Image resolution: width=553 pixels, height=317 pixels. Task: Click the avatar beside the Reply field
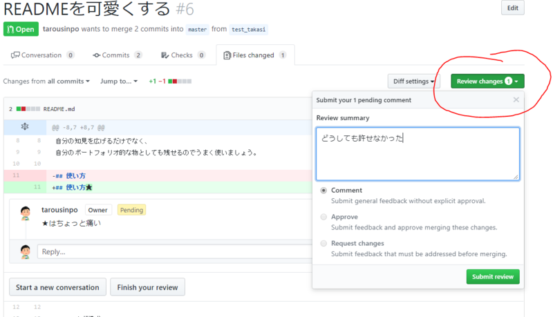coord(26,252)
